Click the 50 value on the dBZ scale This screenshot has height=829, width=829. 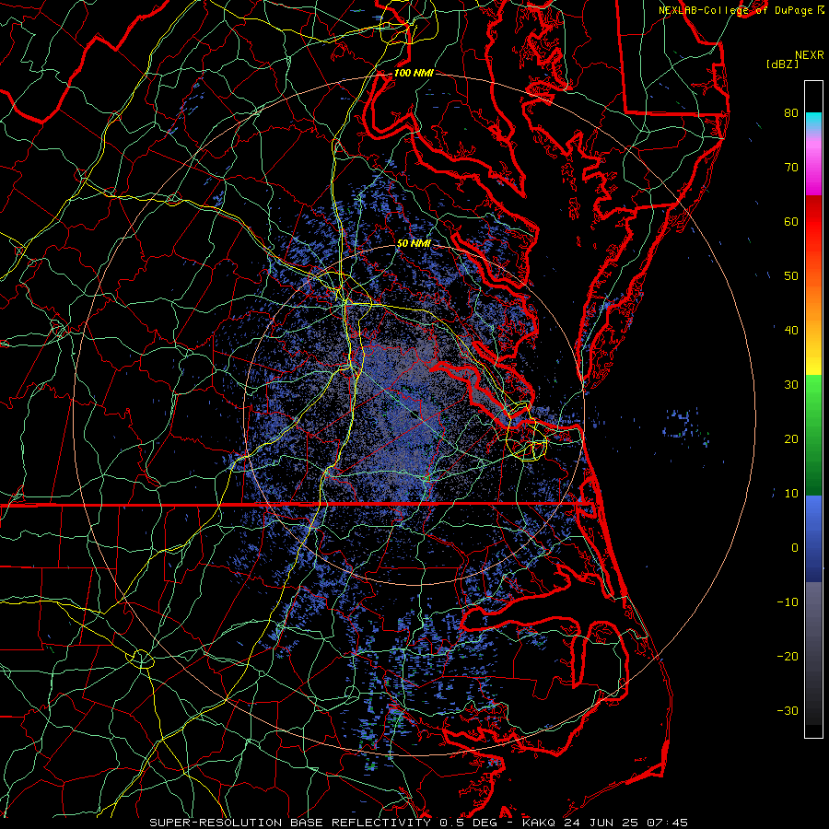[x=791, y=276]
